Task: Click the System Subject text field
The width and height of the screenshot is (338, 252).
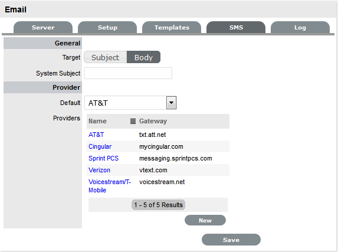Action: coord(128,73)
